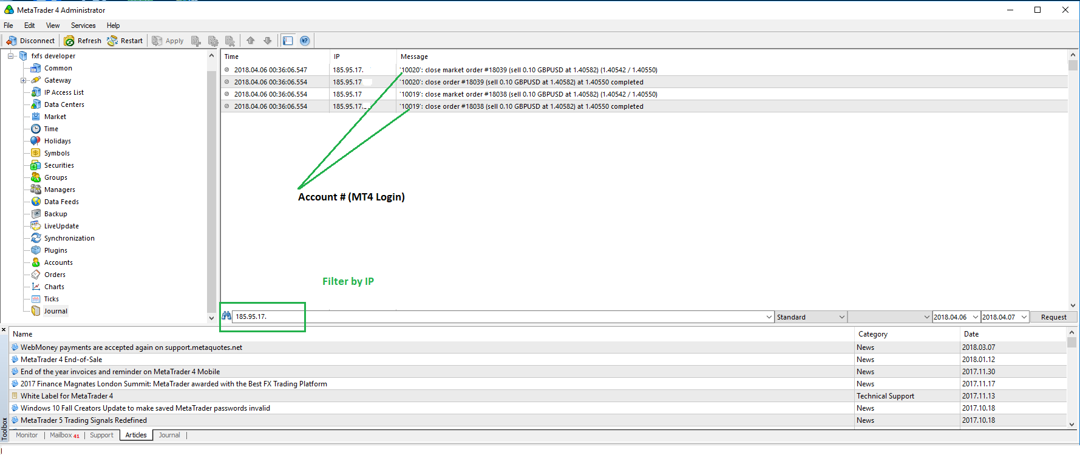Click the Disconnect toolbar button
The width and height of the screenshot is (1080, 455).
pos(30,41)
